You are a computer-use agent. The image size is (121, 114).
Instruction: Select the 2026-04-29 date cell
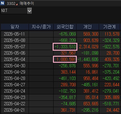point(14,72)
